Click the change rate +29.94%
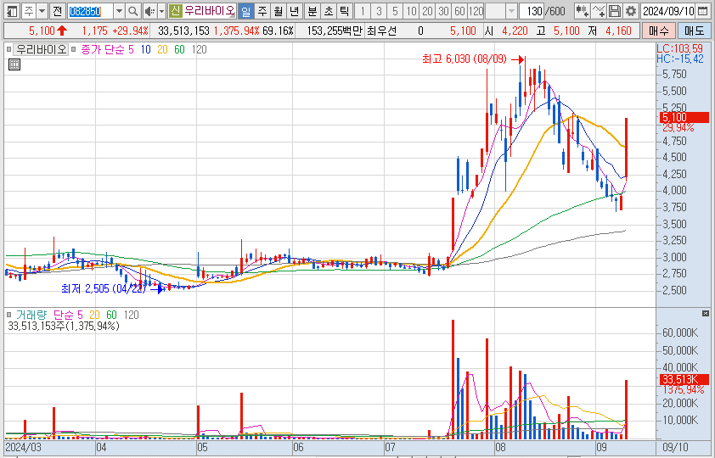 tap(131, 31)
